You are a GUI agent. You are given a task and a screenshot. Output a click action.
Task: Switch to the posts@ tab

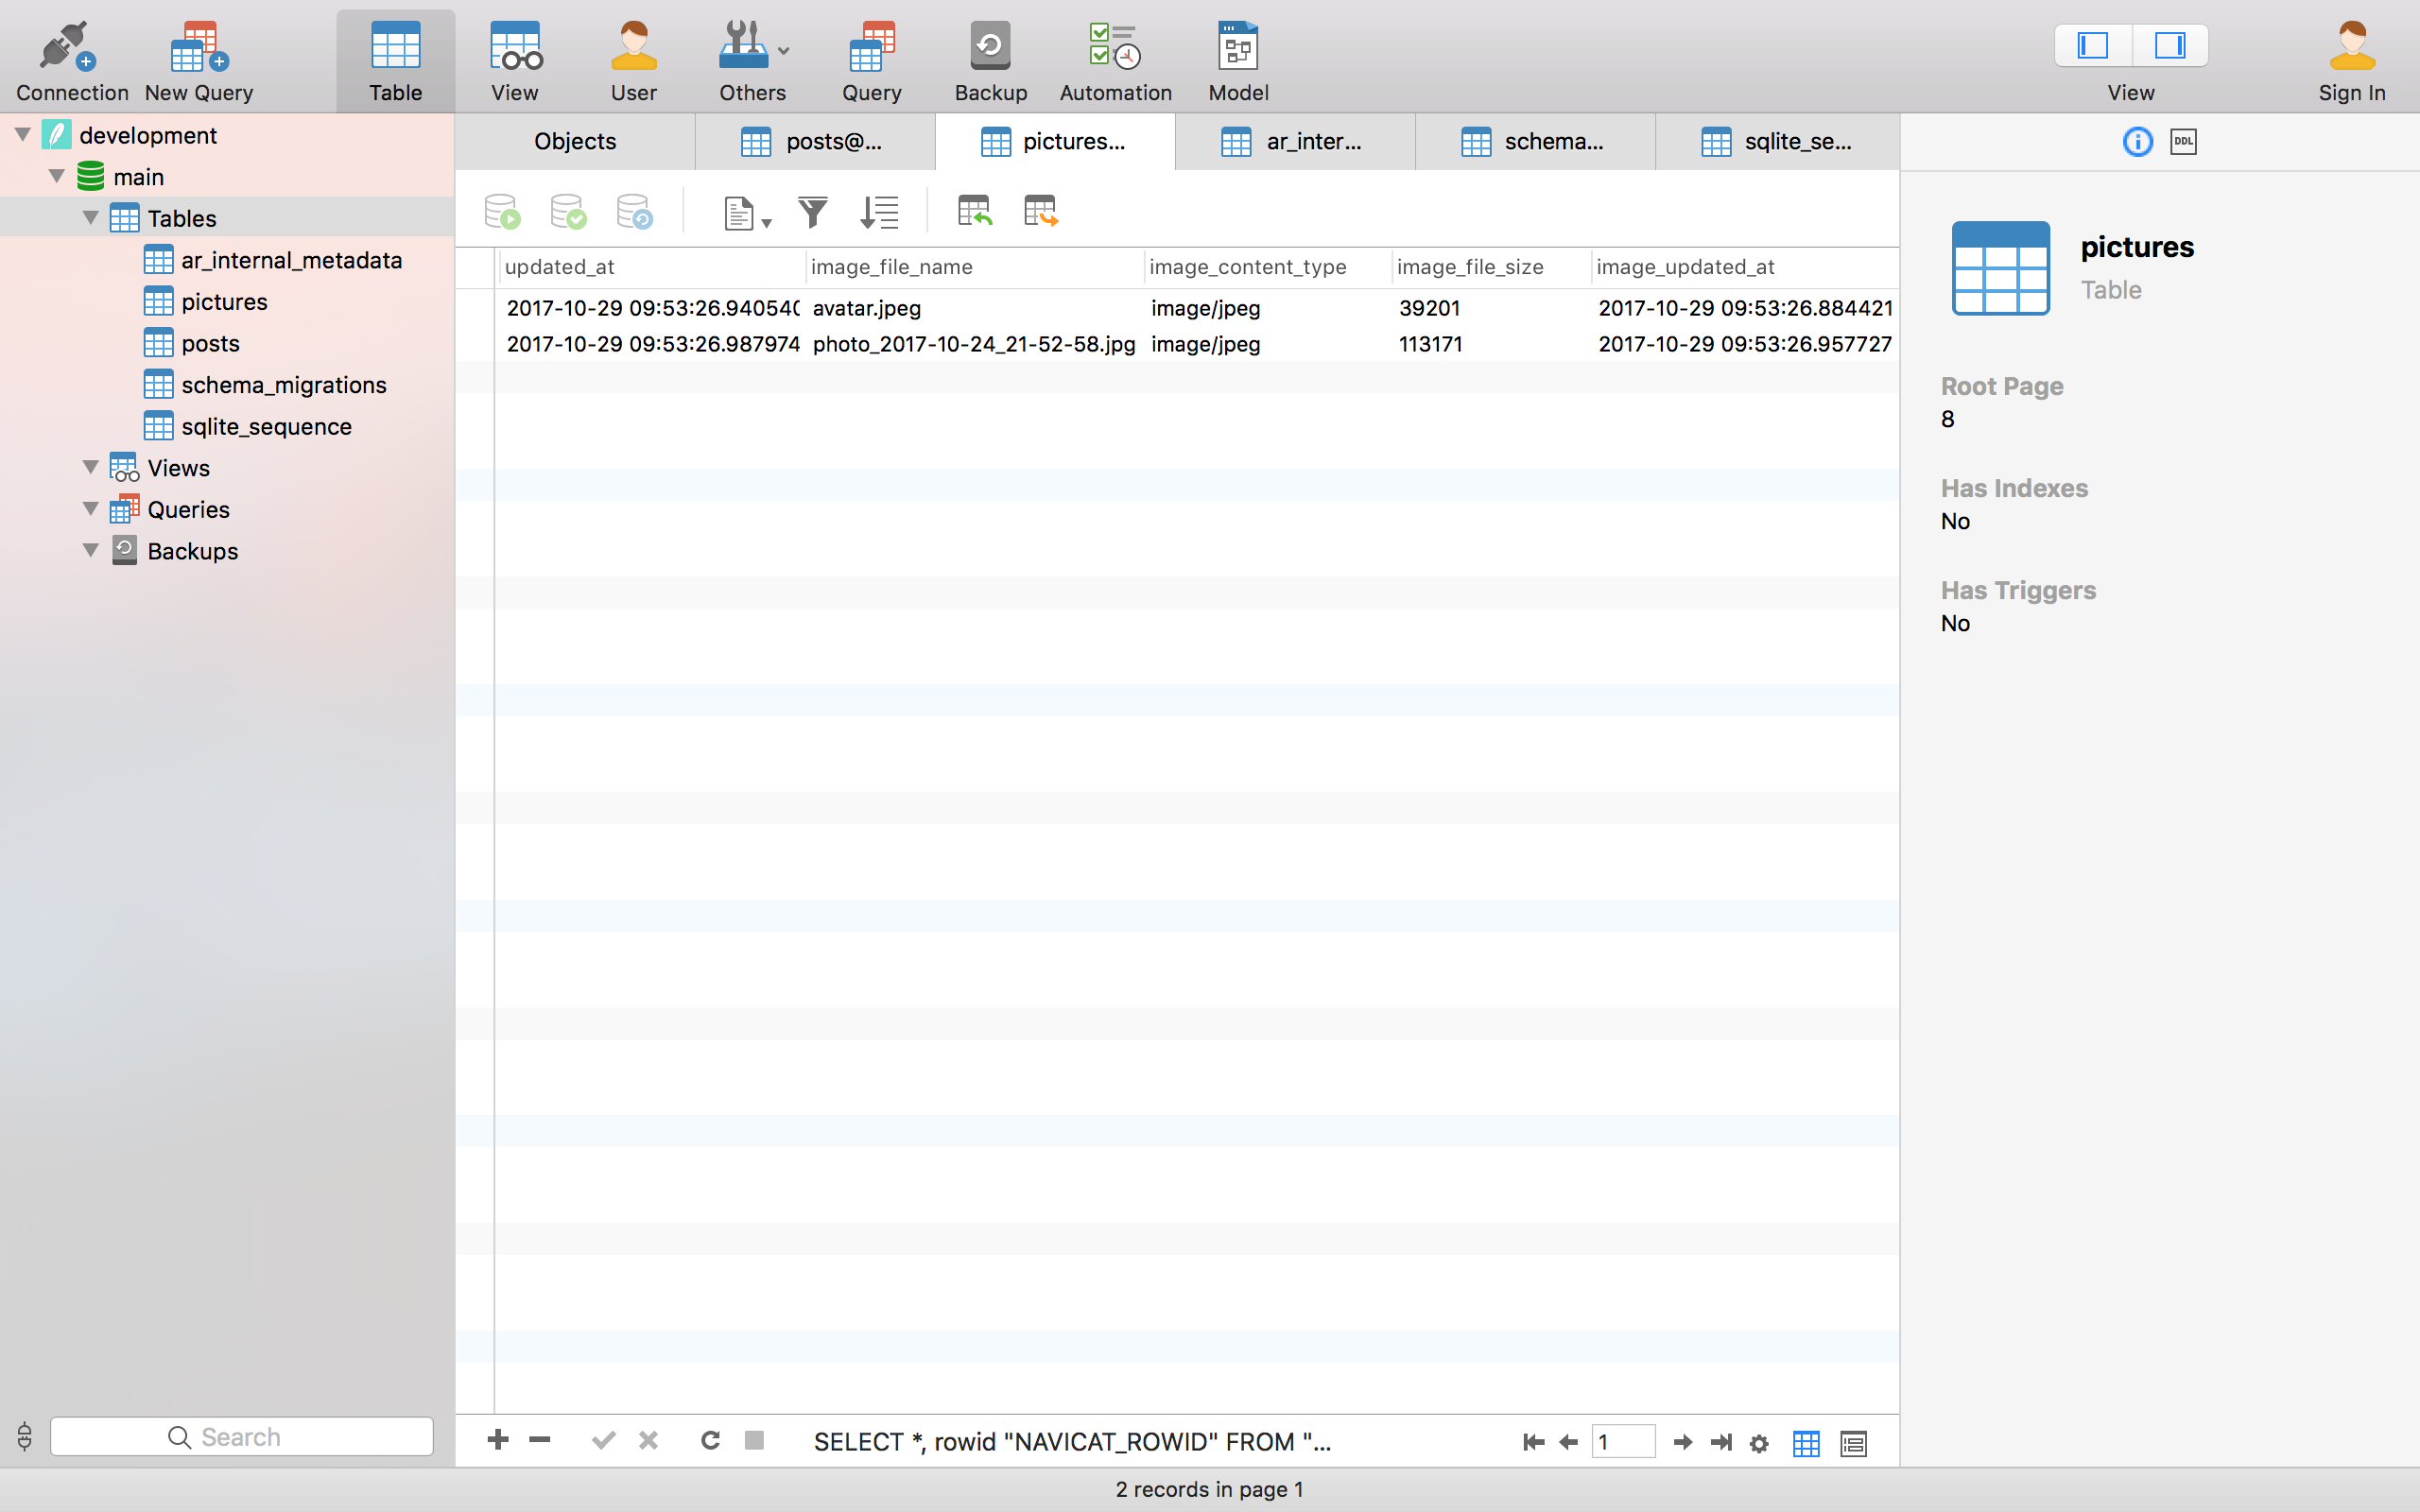coord(815,141)
